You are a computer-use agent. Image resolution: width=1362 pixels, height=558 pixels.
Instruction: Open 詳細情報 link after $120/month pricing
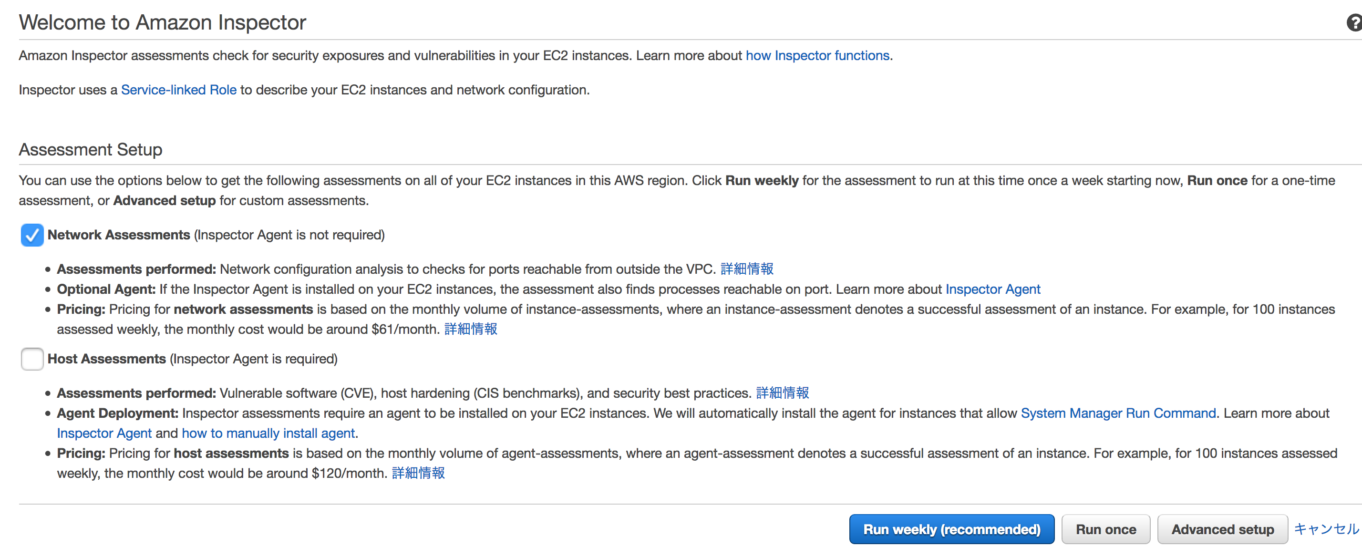coord(418,474)
